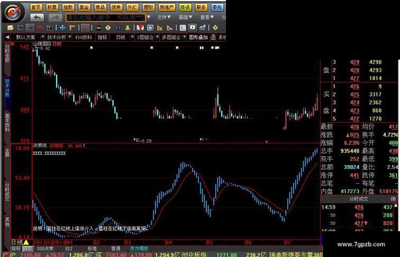Click the yellow question mark help icon
Image resolution: width=400 pixels, height=257 pixels.
pyautogui.click(x=215, y=27)
